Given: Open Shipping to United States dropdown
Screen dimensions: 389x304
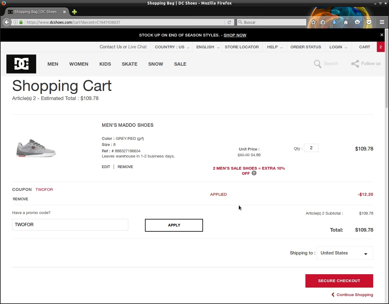Looking at the screenshot, I should (x=345, y=253).
